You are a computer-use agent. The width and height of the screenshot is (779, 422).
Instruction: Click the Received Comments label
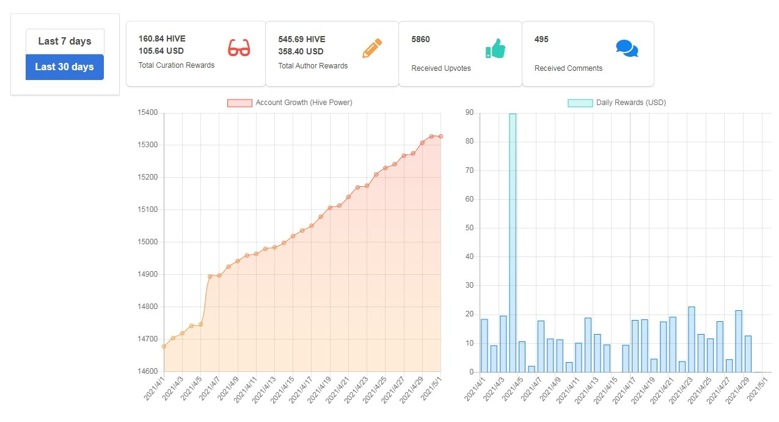[x=568, y=68]
